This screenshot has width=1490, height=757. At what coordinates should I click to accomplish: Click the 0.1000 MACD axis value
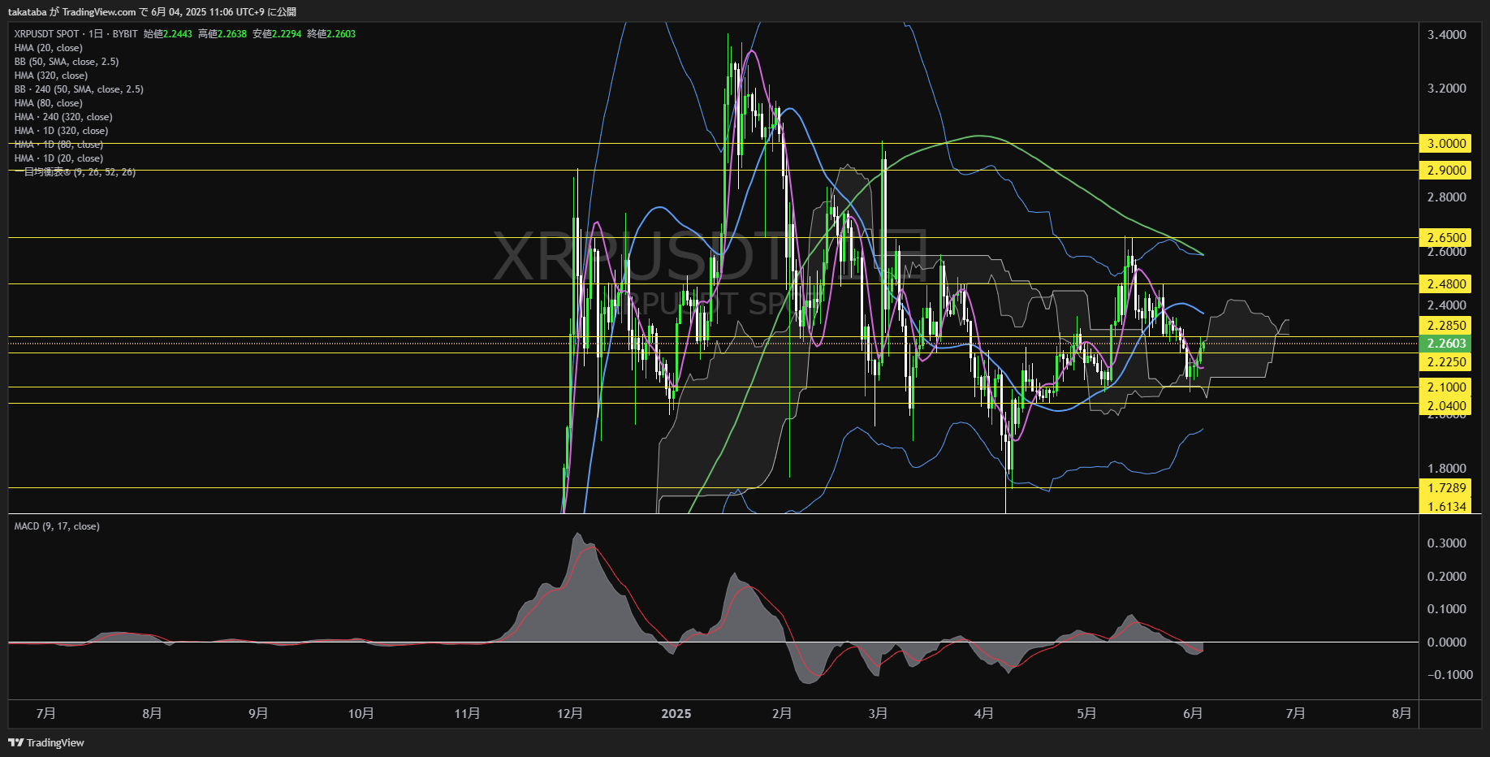pyautogui.click(x=1446, y=608)
